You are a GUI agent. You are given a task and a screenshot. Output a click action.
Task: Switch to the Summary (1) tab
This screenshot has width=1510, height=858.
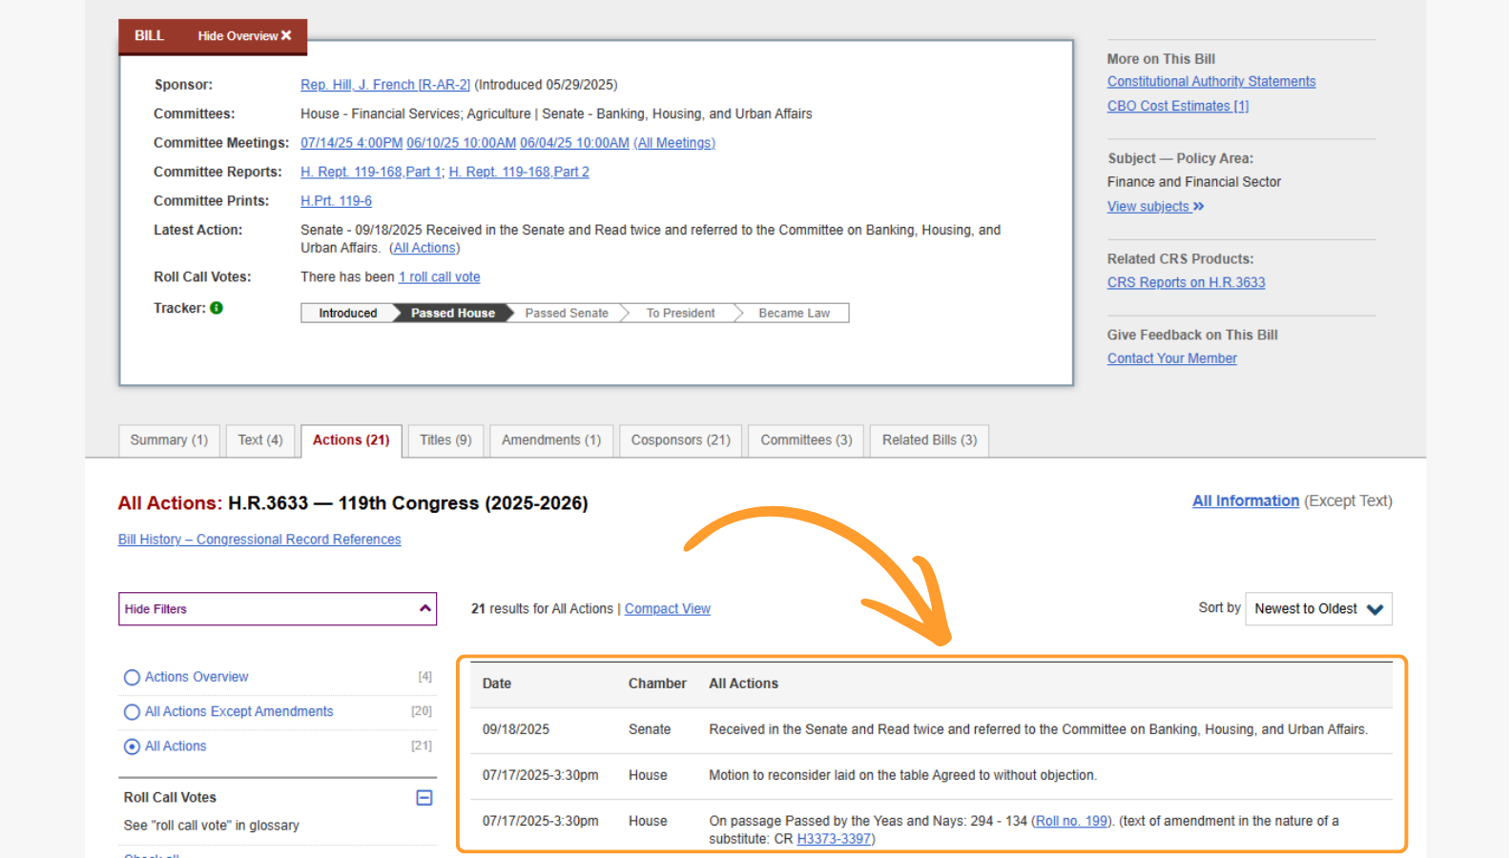click(x=169, y=440)
